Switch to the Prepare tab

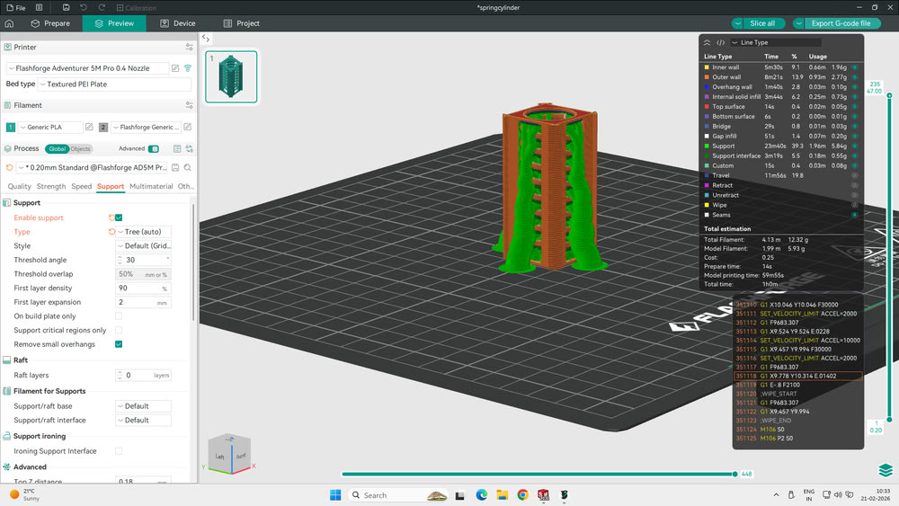click(x=50, y=23)
